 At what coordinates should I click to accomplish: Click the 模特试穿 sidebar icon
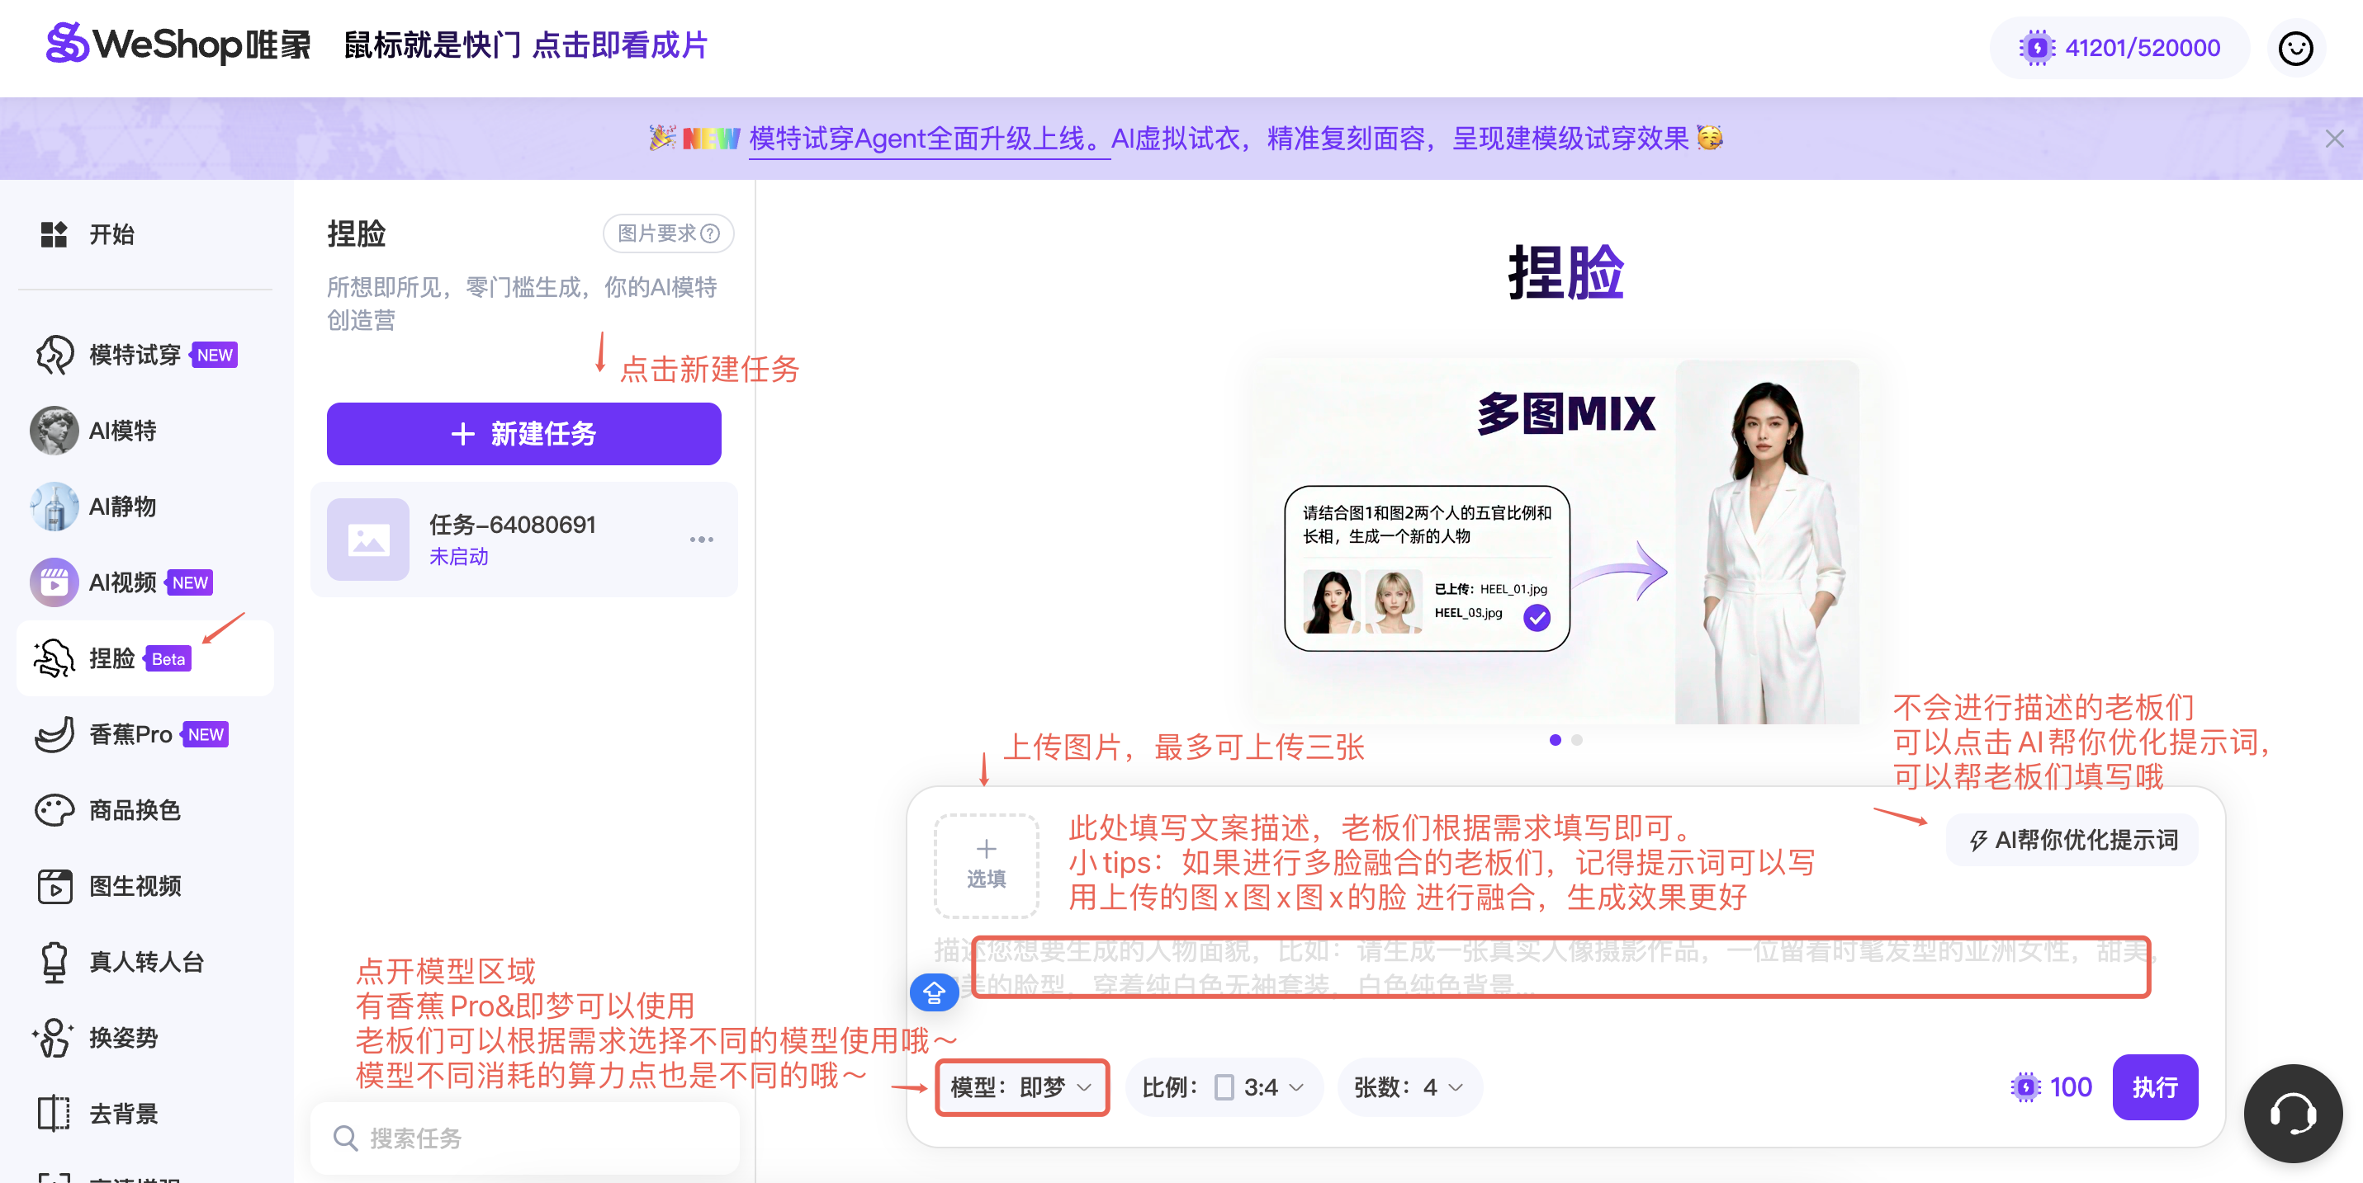pyautogui.click(x=54, y=355)
